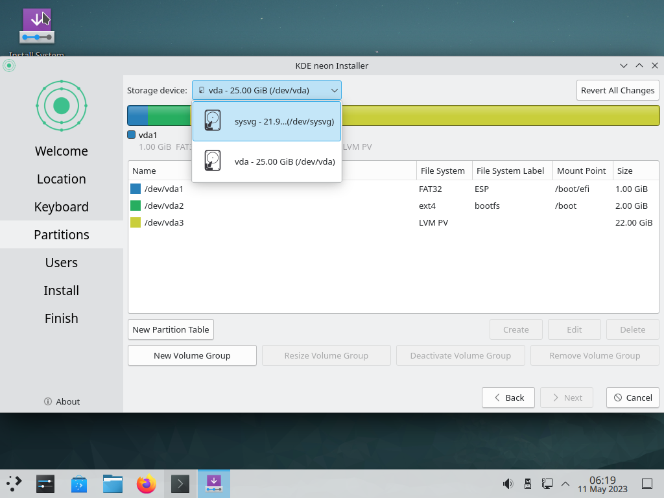664x498 pixels.
Task: Click the 22.00 GiB size cell
Action: click(x=634, y=223)
